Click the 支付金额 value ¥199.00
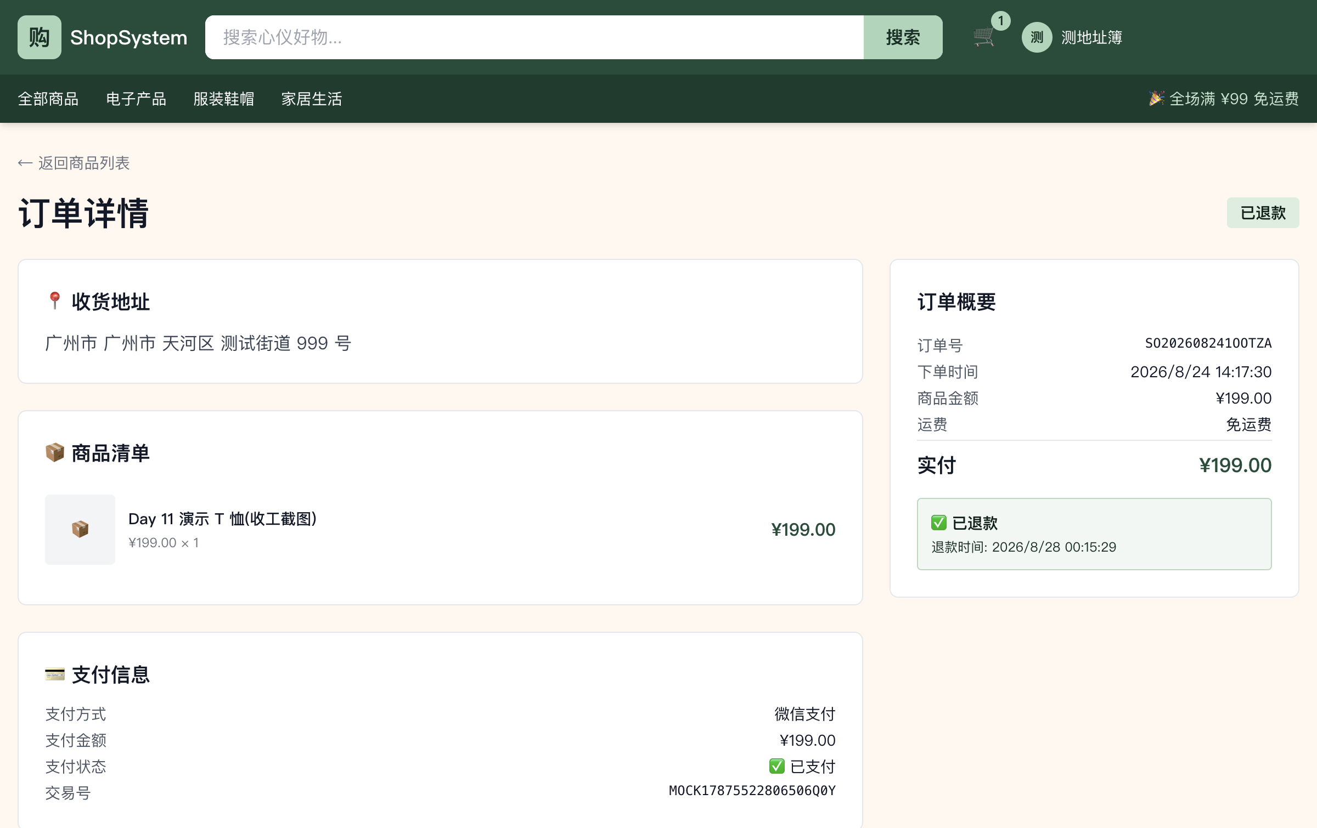The height and width of the screenshot is (828, 1317). click(807, 740)
